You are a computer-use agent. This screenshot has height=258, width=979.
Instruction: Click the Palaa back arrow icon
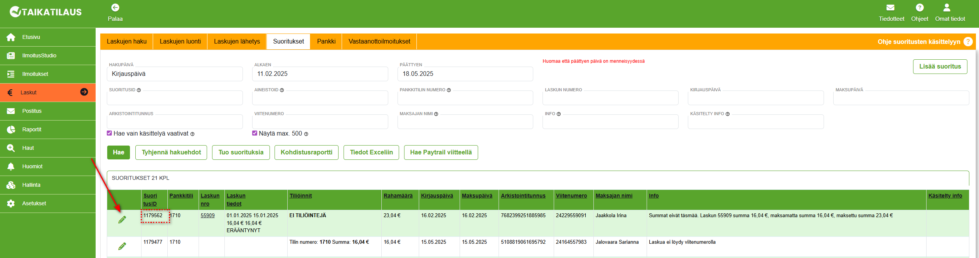coord(115,8)
